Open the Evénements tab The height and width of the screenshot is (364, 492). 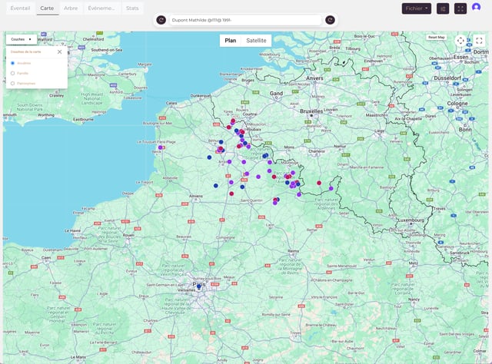(x=101, y=8)
